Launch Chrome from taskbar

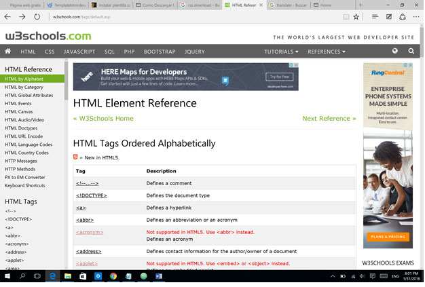pos(113,276)
